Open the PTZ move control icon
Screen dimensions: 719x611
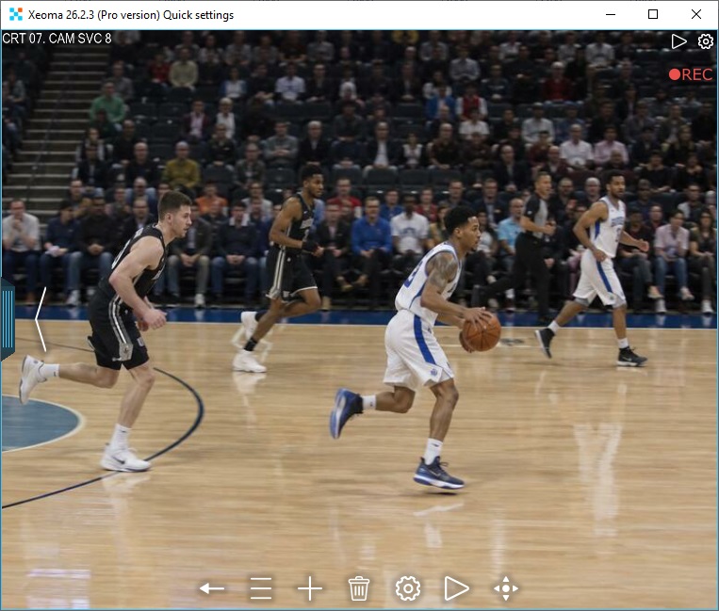click(506, 588)
